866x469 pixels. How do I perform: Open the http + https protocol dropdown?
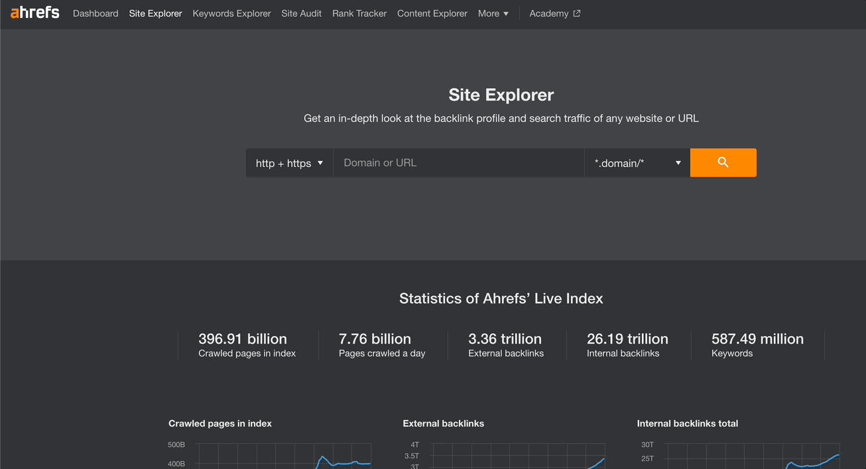tap(289, 162)
